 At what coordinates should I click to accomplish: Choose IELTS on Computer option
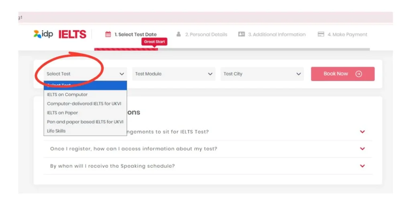coord(85,94)
